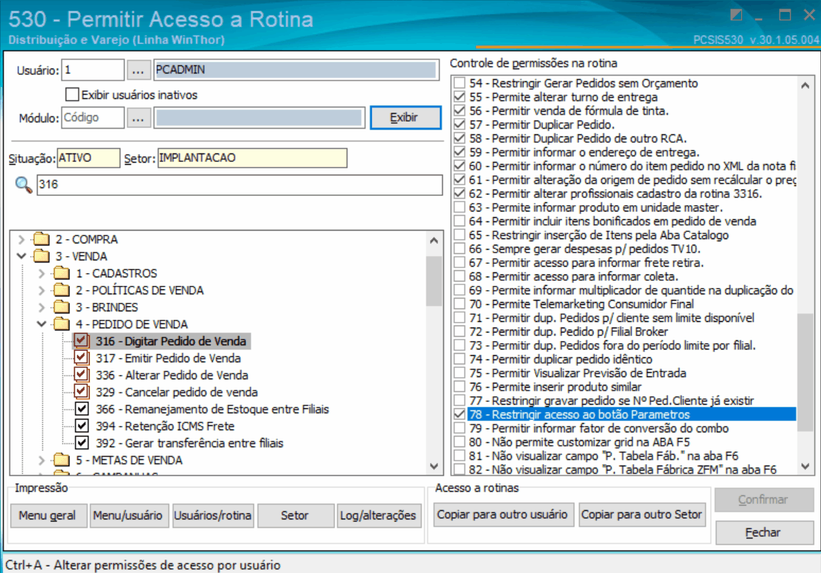This screenshot has height=573, width=821.
Task: Click the Exibir button
Action: [405, 118]
